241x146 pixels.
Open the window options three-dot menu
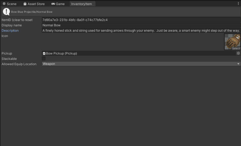pyautogui.click(x=238, y=4)
